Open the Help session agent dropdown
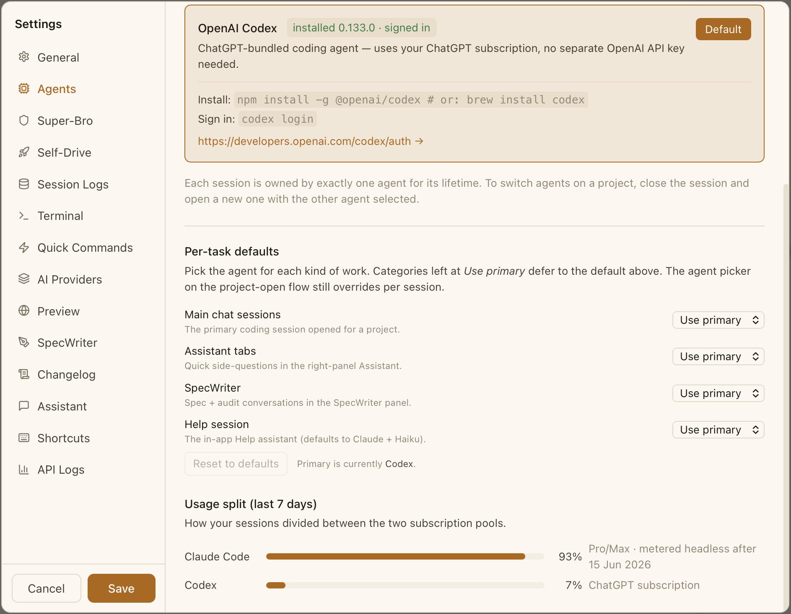The image size is (791, 614). coord(718,430)
